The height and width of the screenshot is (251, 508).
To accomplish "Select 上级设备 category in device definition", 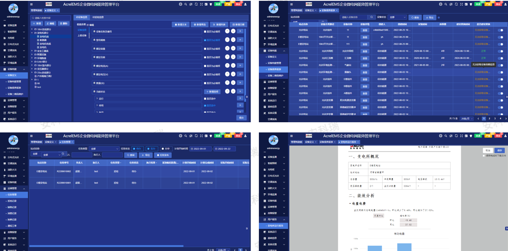I will coord(82,35).
